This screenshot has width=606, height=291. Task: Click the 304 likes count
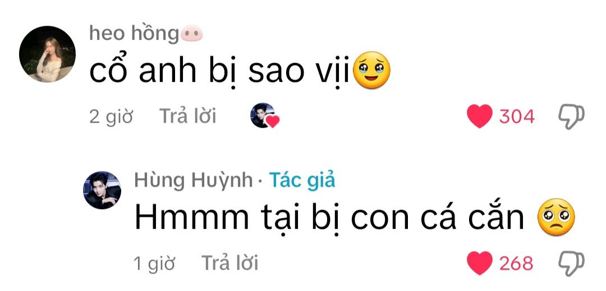pyautogui.click(x=517, y=117)
